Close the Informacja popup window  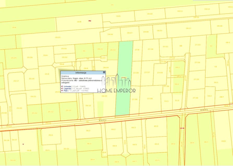click(104, 73)
